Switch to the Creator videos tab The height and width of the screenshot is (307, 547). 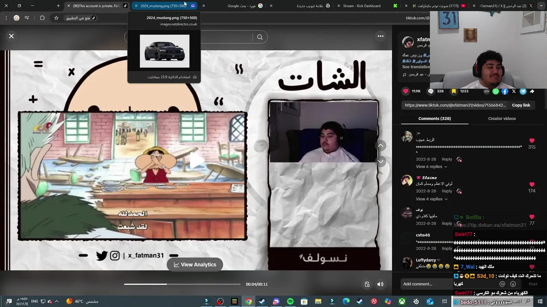point(502,119)
